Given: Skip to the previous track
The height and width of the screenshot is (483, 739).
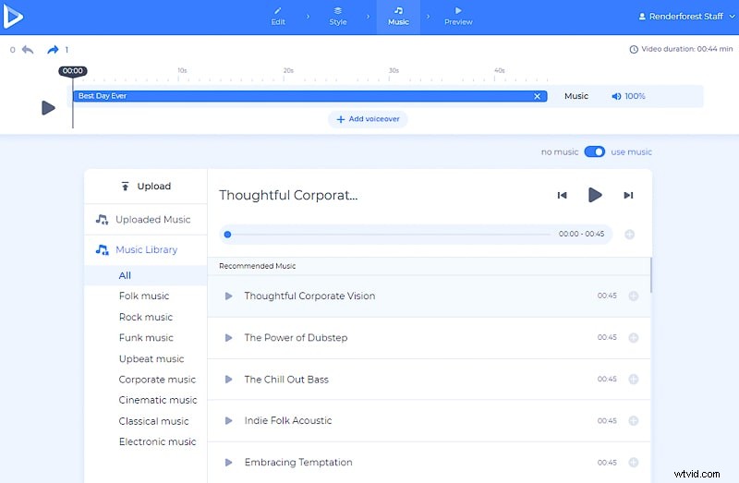Looking at the screenshot, I should (562, 195).
